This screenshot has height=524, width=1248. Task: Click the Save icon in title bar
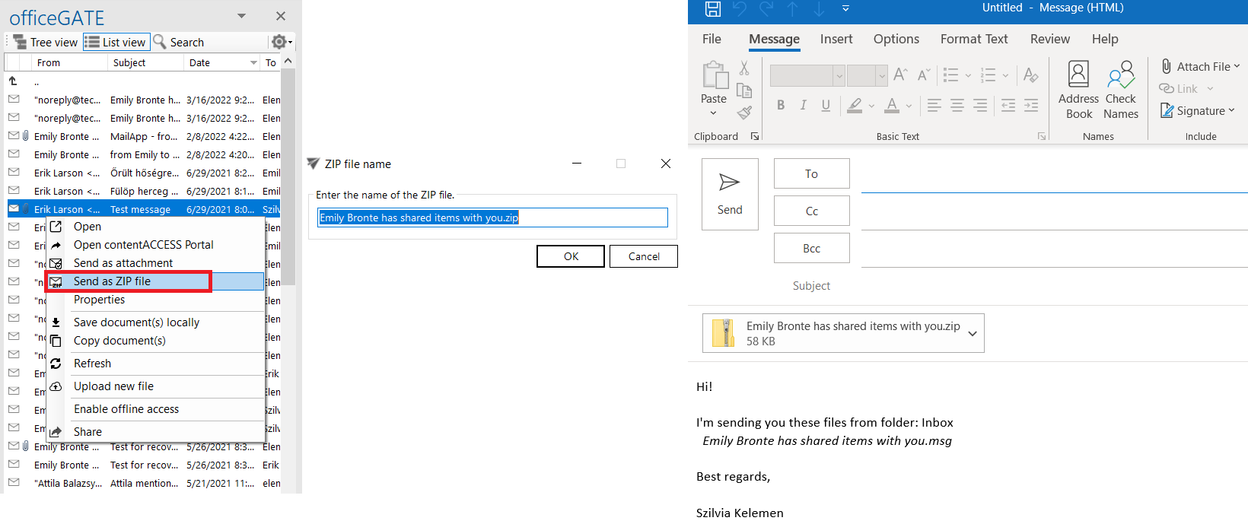pos(712,8)
